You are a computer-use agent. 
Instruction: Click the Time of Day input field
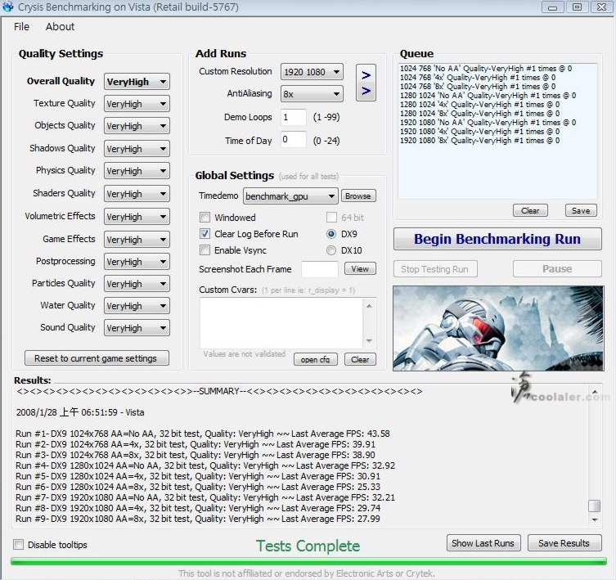pos(294,140)
